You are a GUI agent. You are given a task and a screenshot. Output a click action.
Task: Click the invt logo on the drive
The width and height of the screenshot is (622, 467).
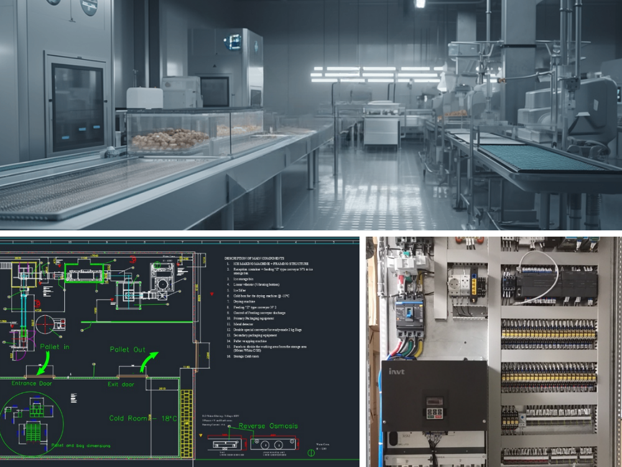point(397,371)
